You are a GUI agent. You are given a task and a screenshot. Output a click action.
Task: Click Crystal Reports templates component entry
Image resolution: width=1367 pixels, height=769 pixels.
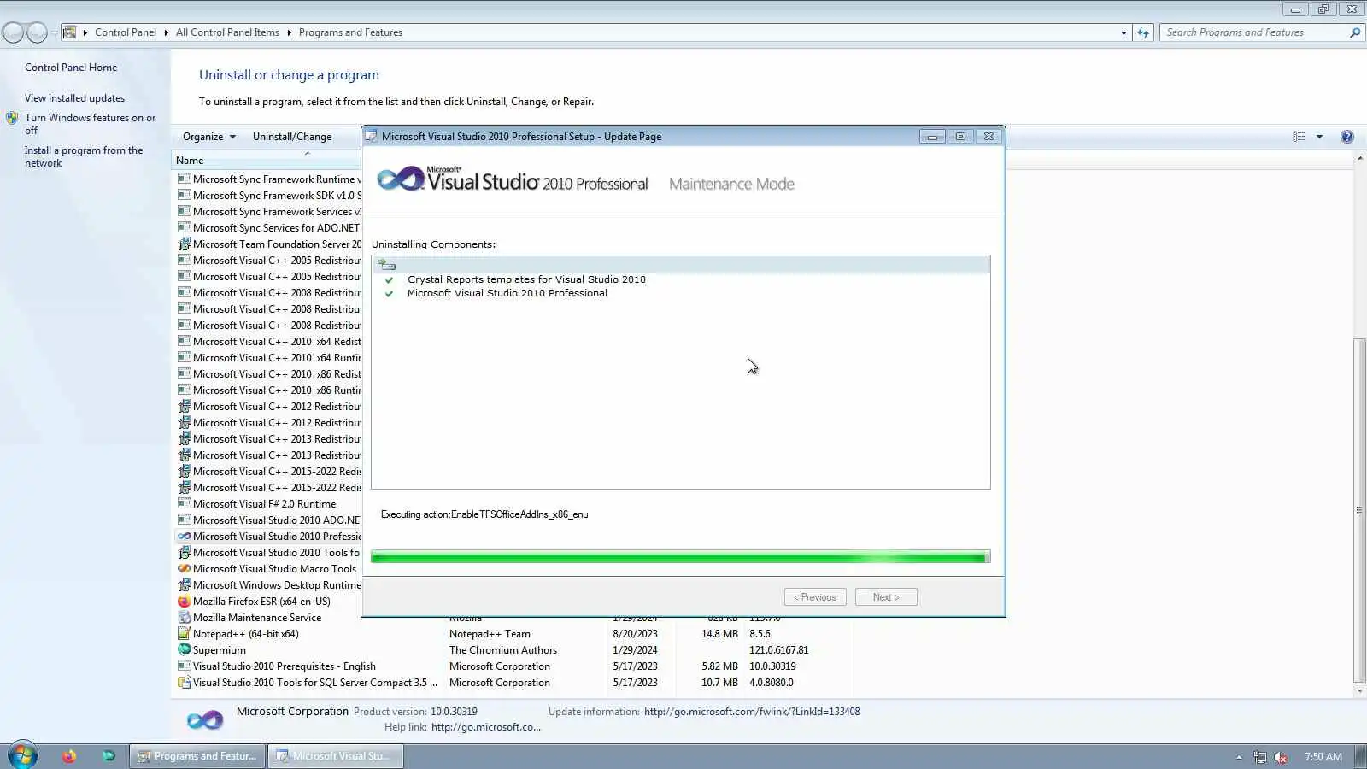526,279
